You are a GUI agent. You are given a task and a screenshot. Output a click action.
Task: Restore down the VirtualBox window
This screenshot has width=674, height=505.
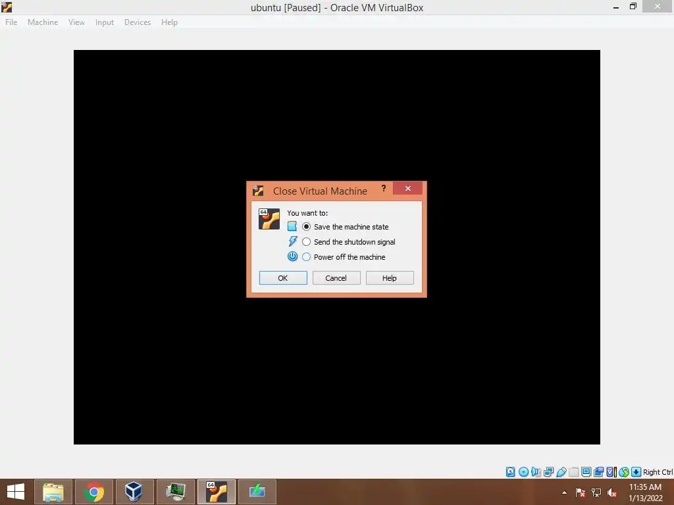coord(633,7)
